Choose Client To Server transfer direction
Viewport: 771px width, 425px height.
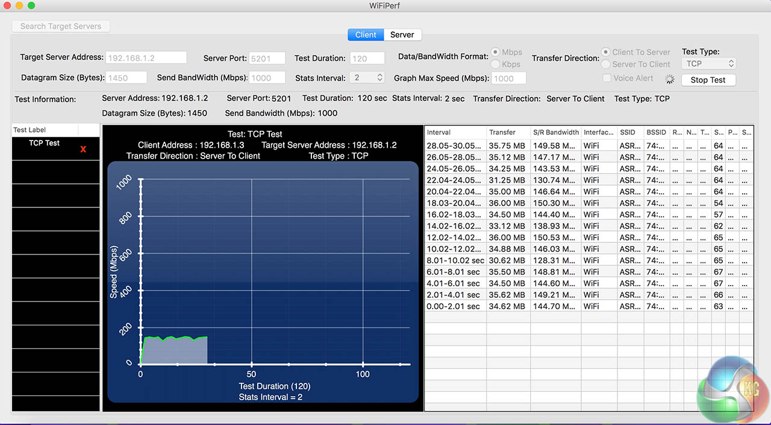[x=606, y=52]
